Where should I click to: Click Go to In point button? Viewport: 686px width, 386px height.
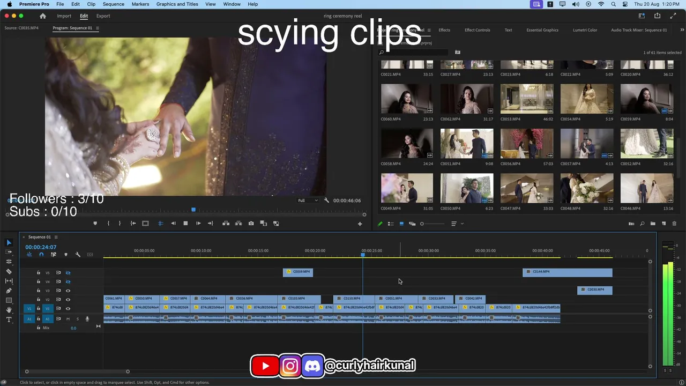pyautogui.click(x=133, y=224)
